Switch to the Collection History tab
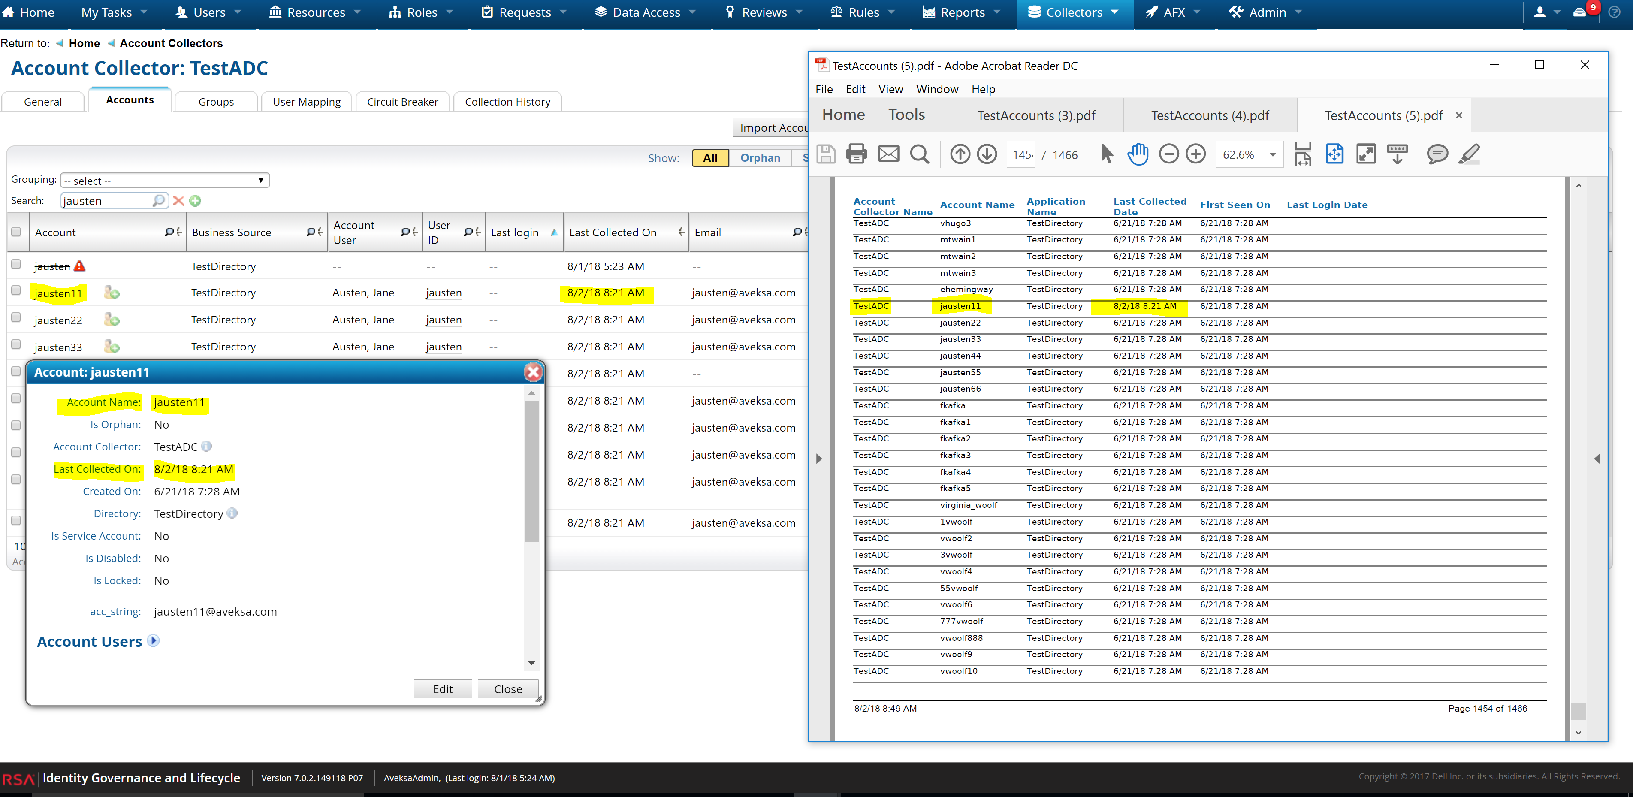The image size is (1633, 797). (507, 101)
